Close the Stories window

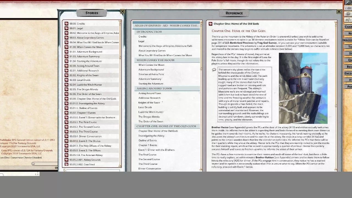pyautogui.click(x=122, y=12)
